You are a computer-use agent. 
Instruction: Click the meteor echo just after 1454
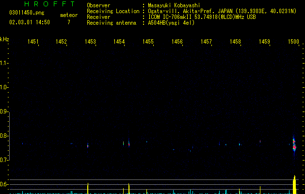tap(129, 144)
